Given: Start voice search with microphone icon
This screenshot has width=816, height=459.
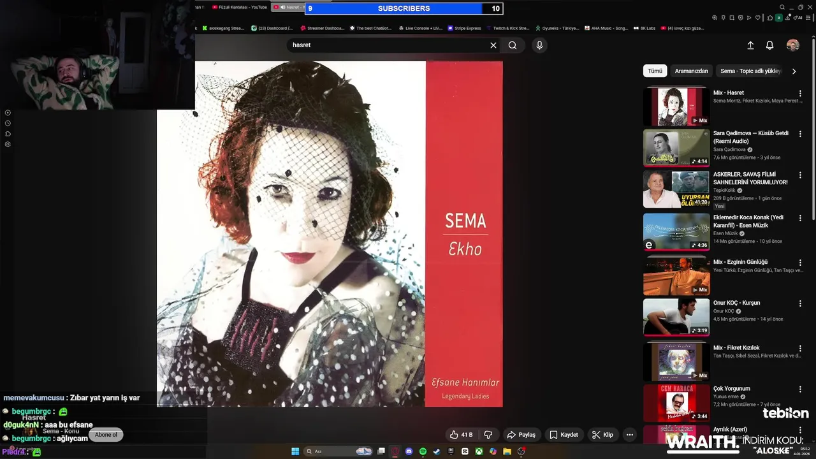Looking at the screenshot, I should point(539,45).
